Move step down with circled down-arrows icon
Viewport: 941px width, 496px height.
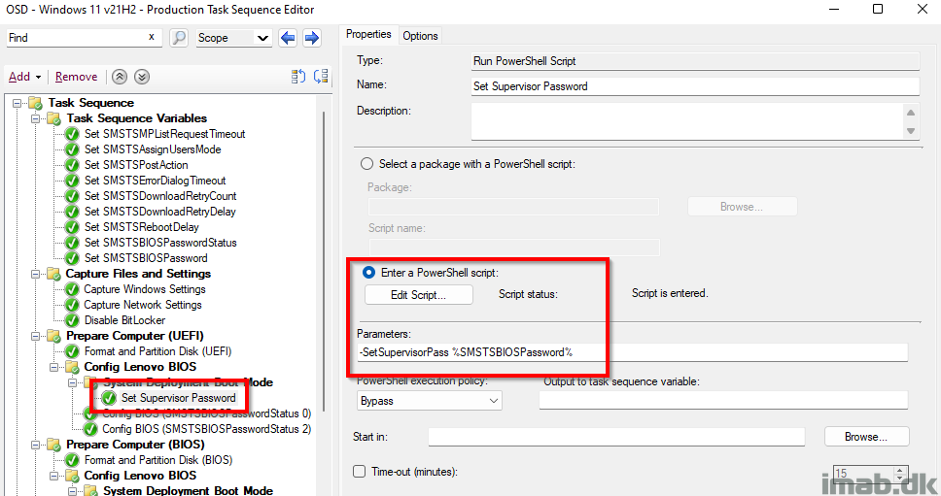coord(142,77)
